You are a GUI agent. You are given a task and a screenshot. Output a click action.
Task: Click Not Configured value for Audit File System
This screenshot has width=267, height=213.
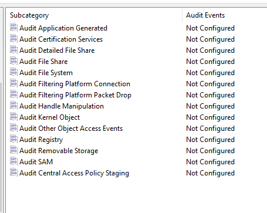click(210, 73)
